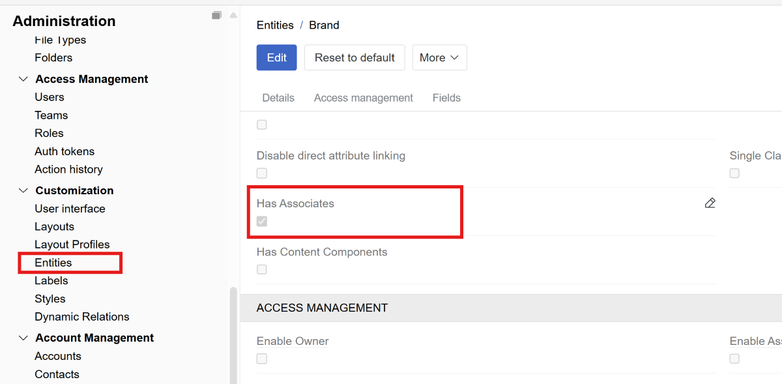The height and width of the screenshot is (384, 782).
Task: Enable the Has Content Components checkbox
Action: (262, 269)
